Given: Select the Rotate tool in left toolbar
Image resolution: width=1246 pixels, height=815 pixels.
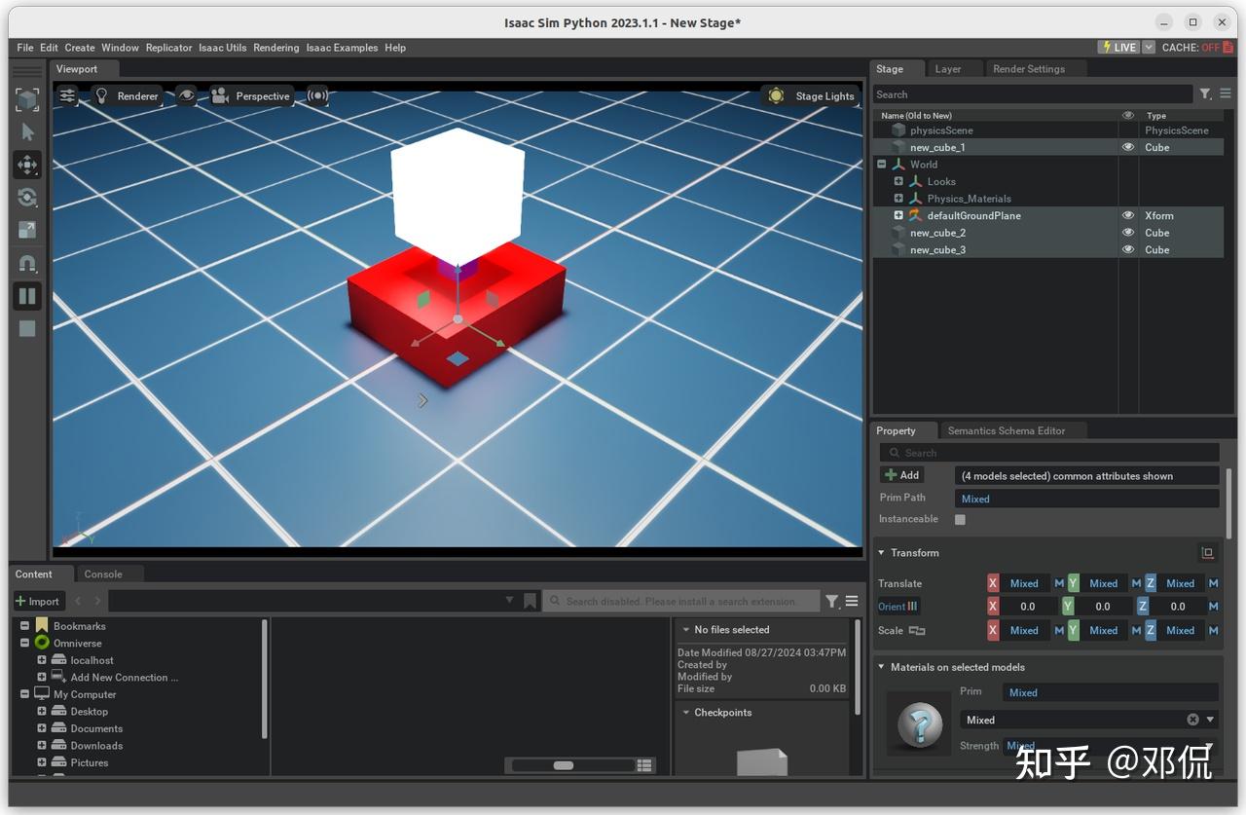Looking at the screenshot, I should [x=27, y=198].
